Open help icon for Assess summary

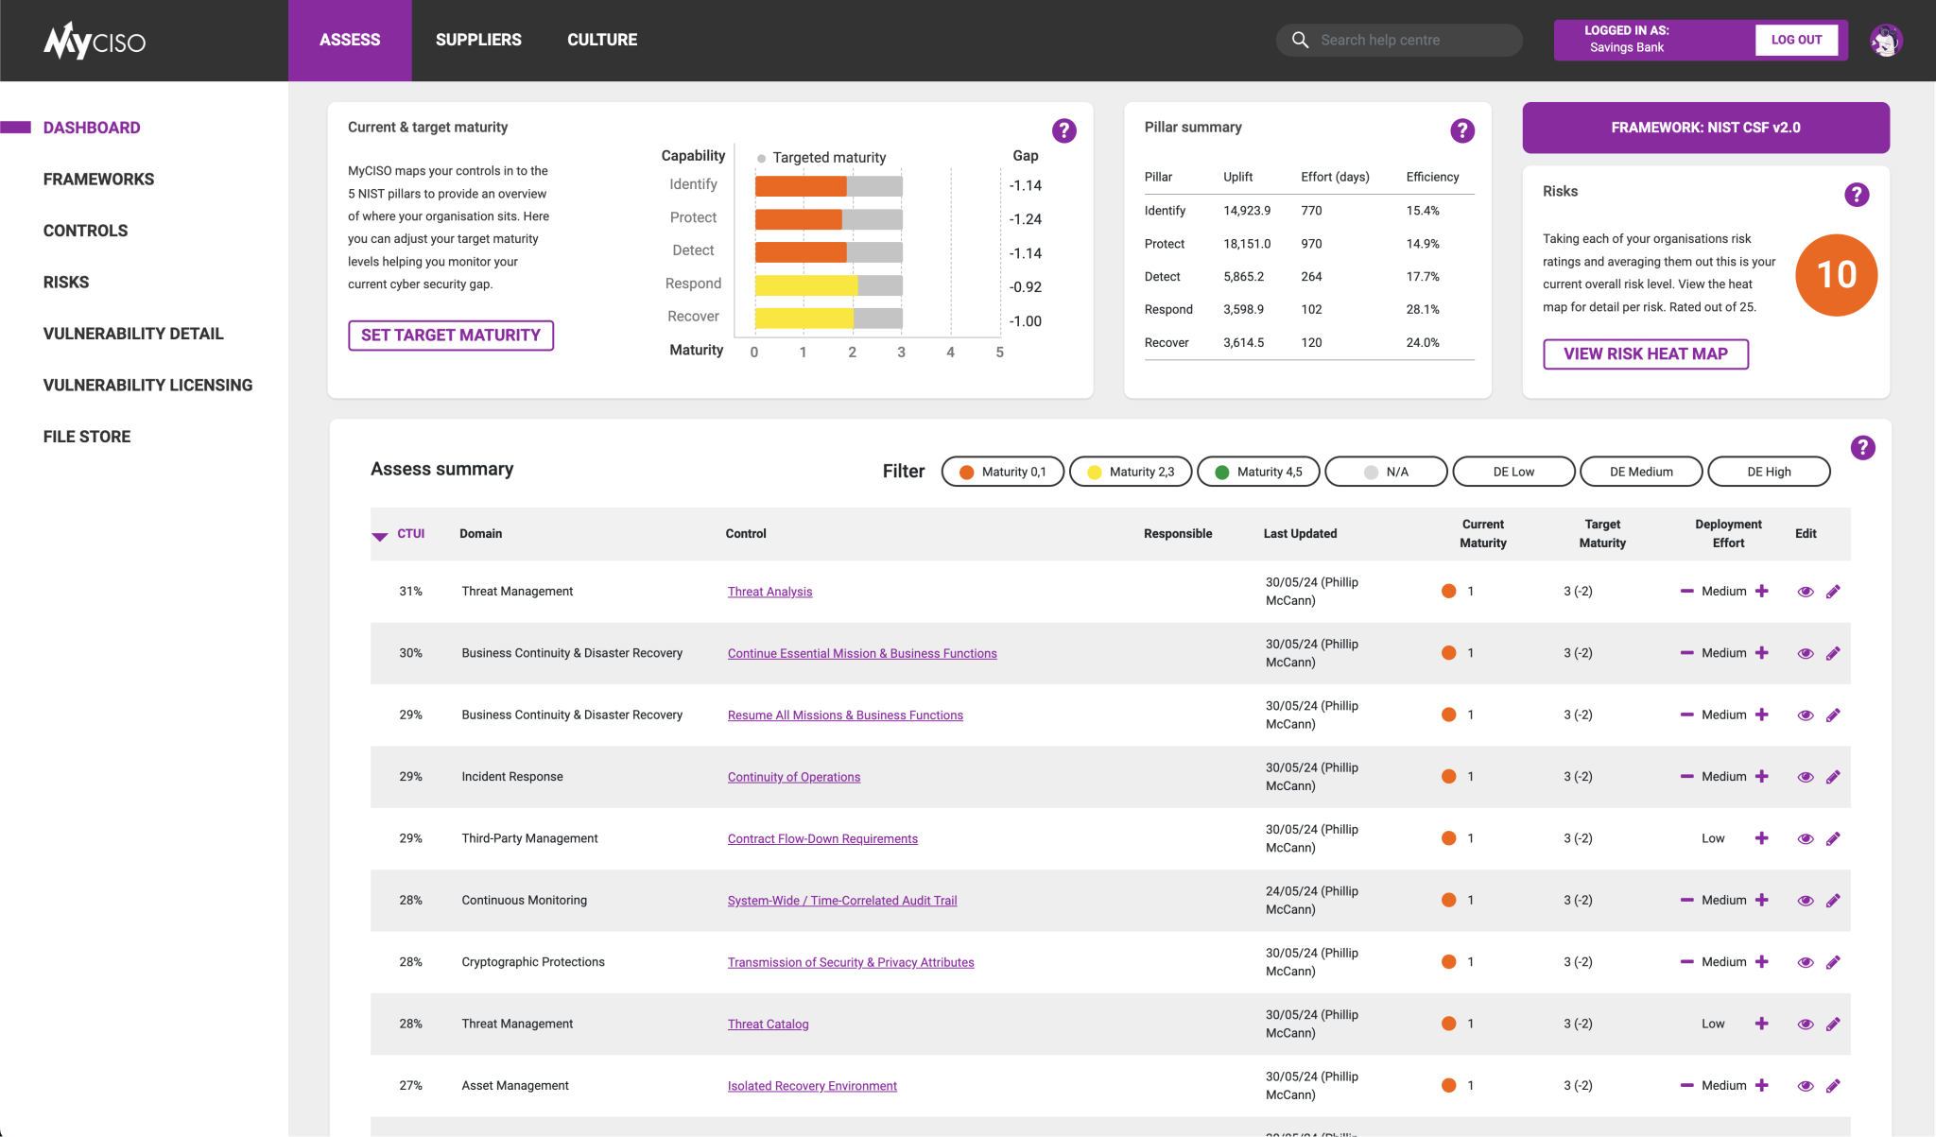(x=1862, y=448)
